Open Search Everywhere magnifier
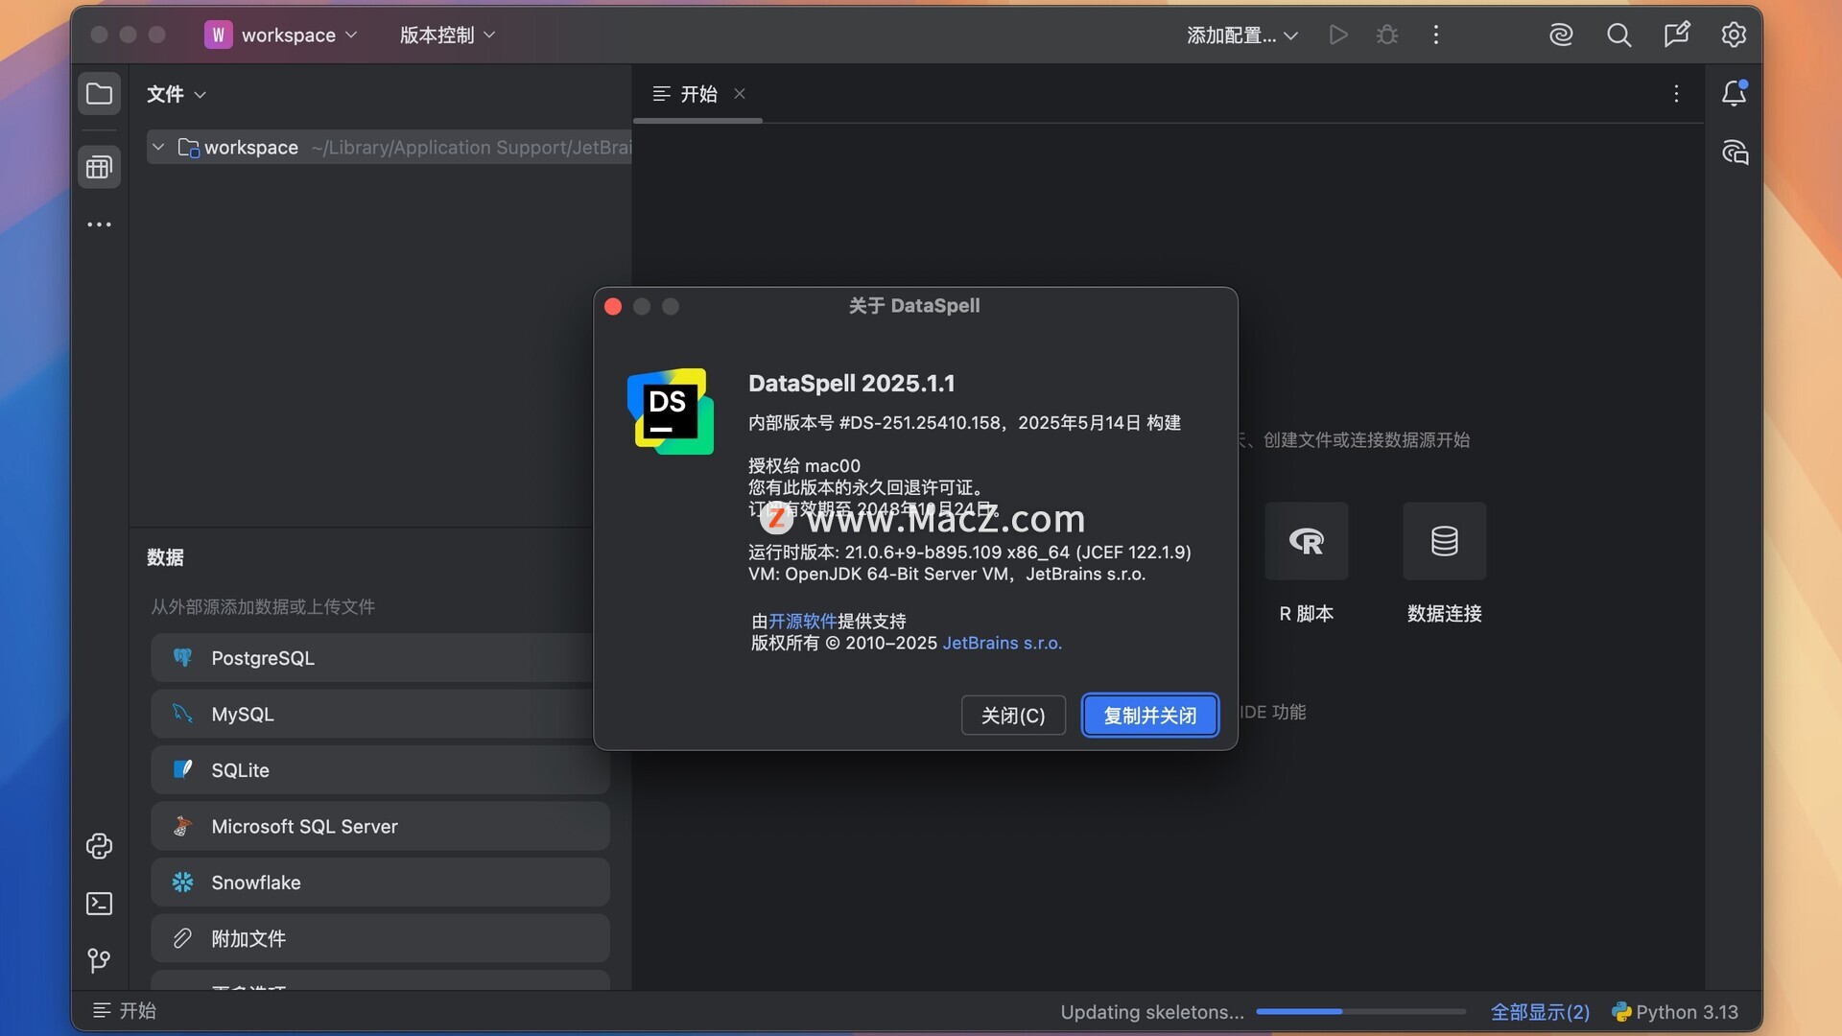The width and height of the screenshot is (1842, 1036). pyautogui.click(x=1619, y=35)
